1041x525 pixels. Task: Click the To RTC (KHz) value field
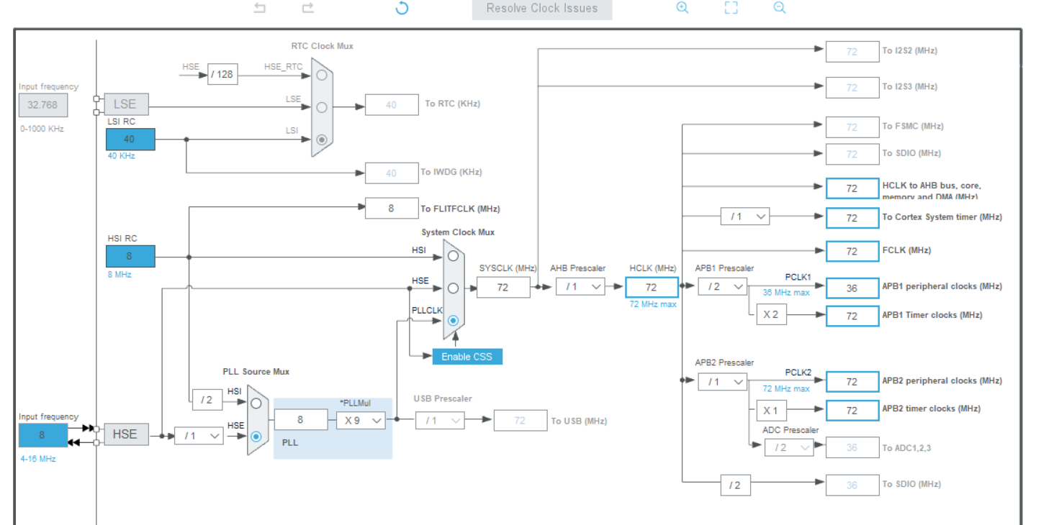coord(392,105)
